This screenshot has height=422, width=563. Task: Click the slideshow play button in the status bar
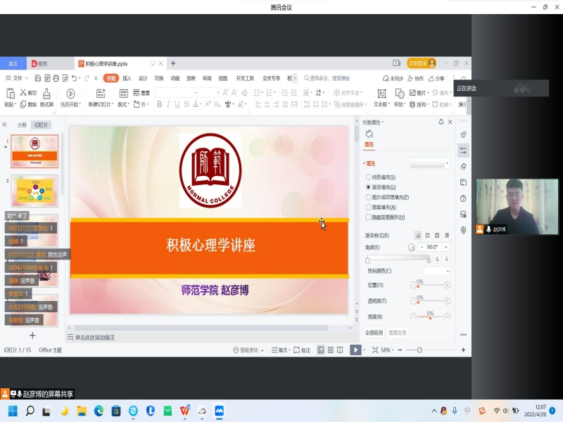click(355, 350)
